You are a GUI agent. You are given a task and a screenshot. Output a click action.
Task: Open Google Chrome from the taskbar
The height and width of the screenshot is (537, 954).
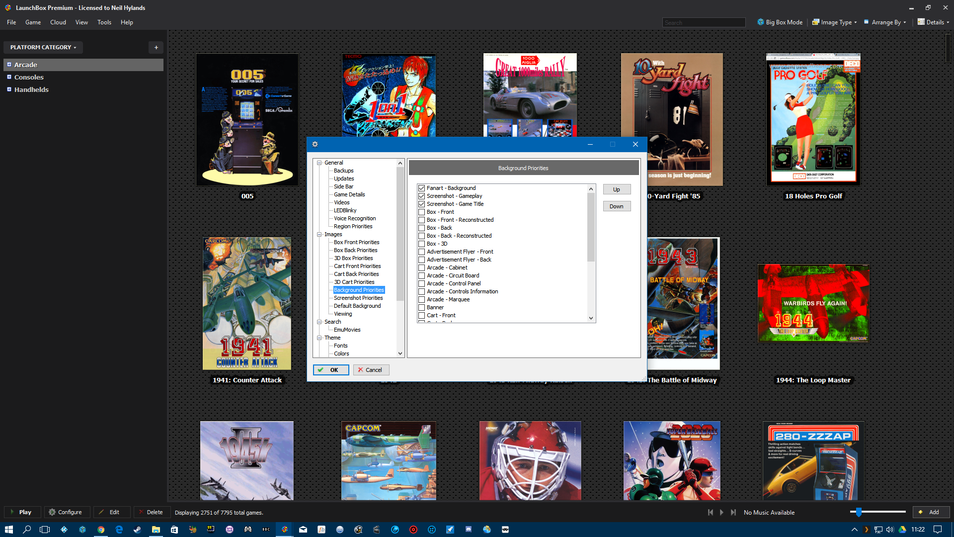(101, 530)
